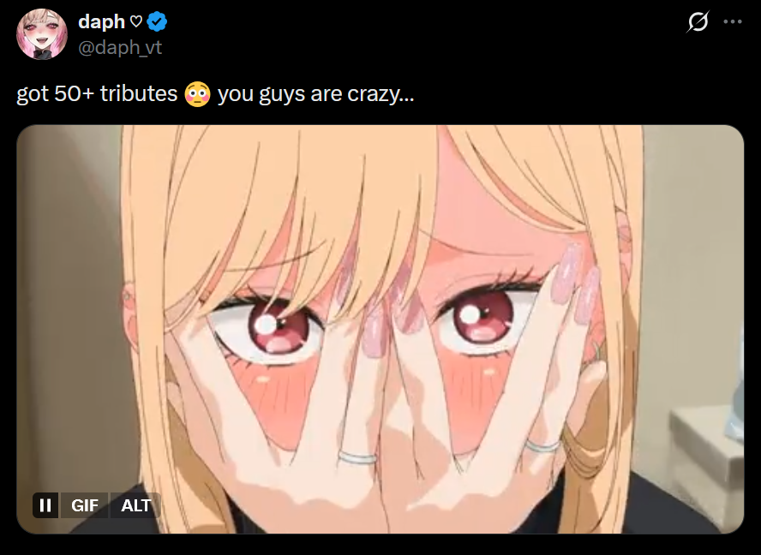Viewport: 761px width, 555px height.
Task: Open the @daph_vt handle link
Action: [x=120, y=48]
